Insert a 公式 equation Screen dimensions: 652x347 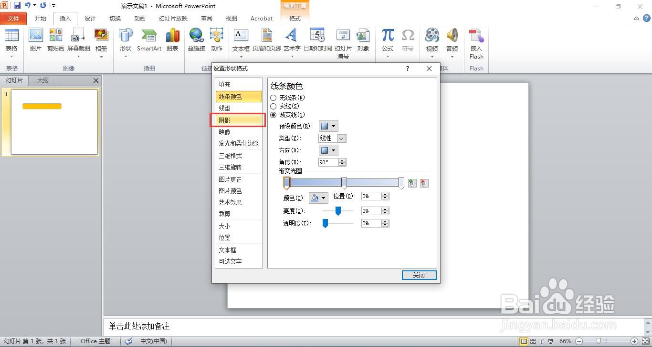(388, 43)
